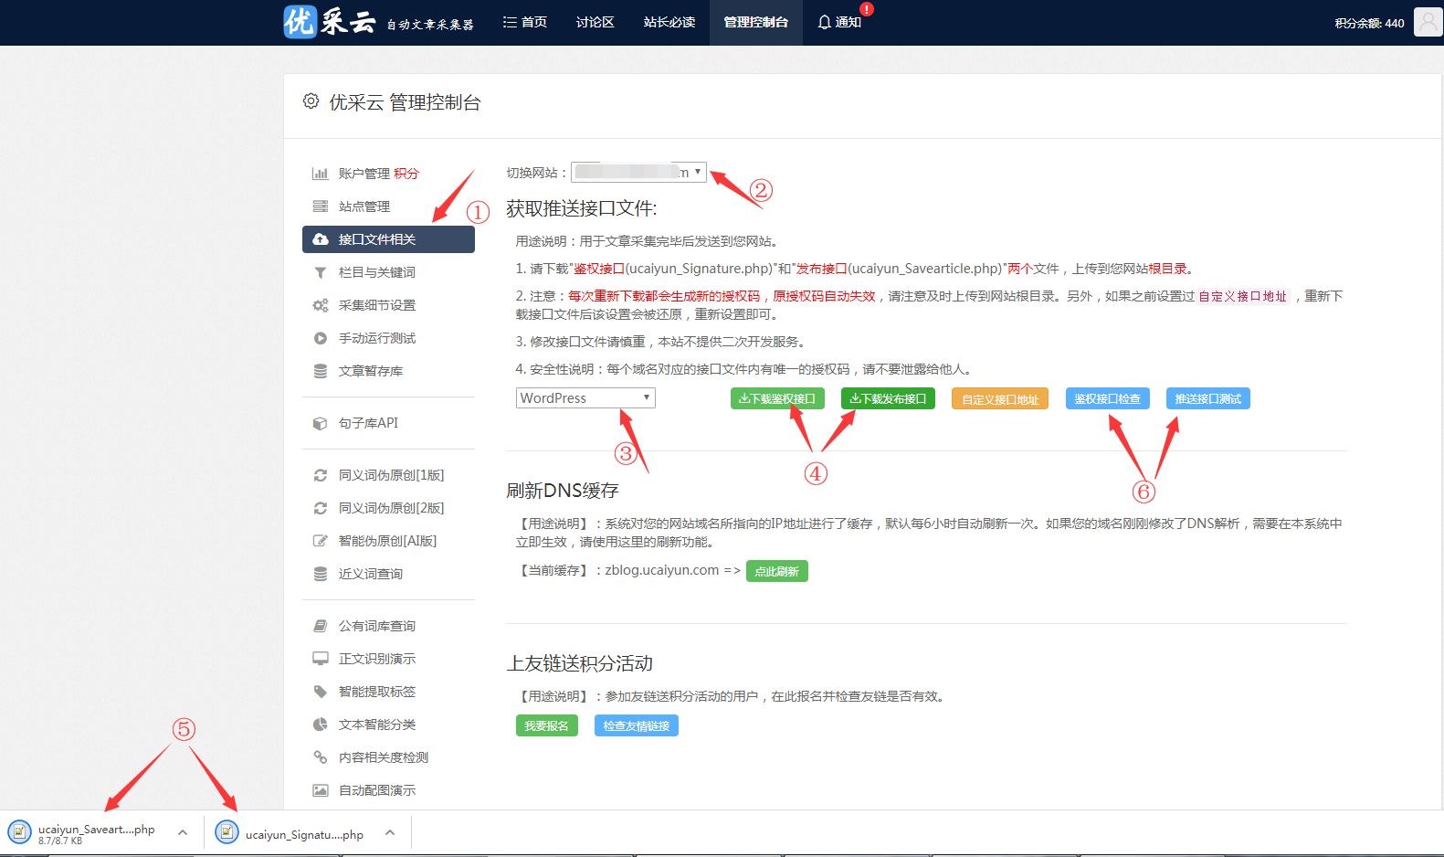The height and width of the screenshot is (857, 1444).
Task: Click the settings gear icon beside 优采云 管理控制台
Action: pos(311,101)
